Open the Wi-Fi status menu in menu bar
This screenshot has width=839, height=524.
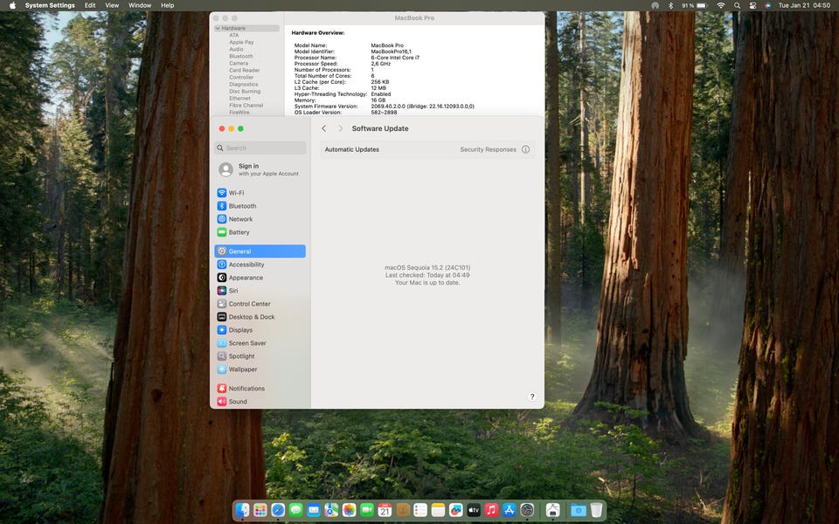click(721, 5)
